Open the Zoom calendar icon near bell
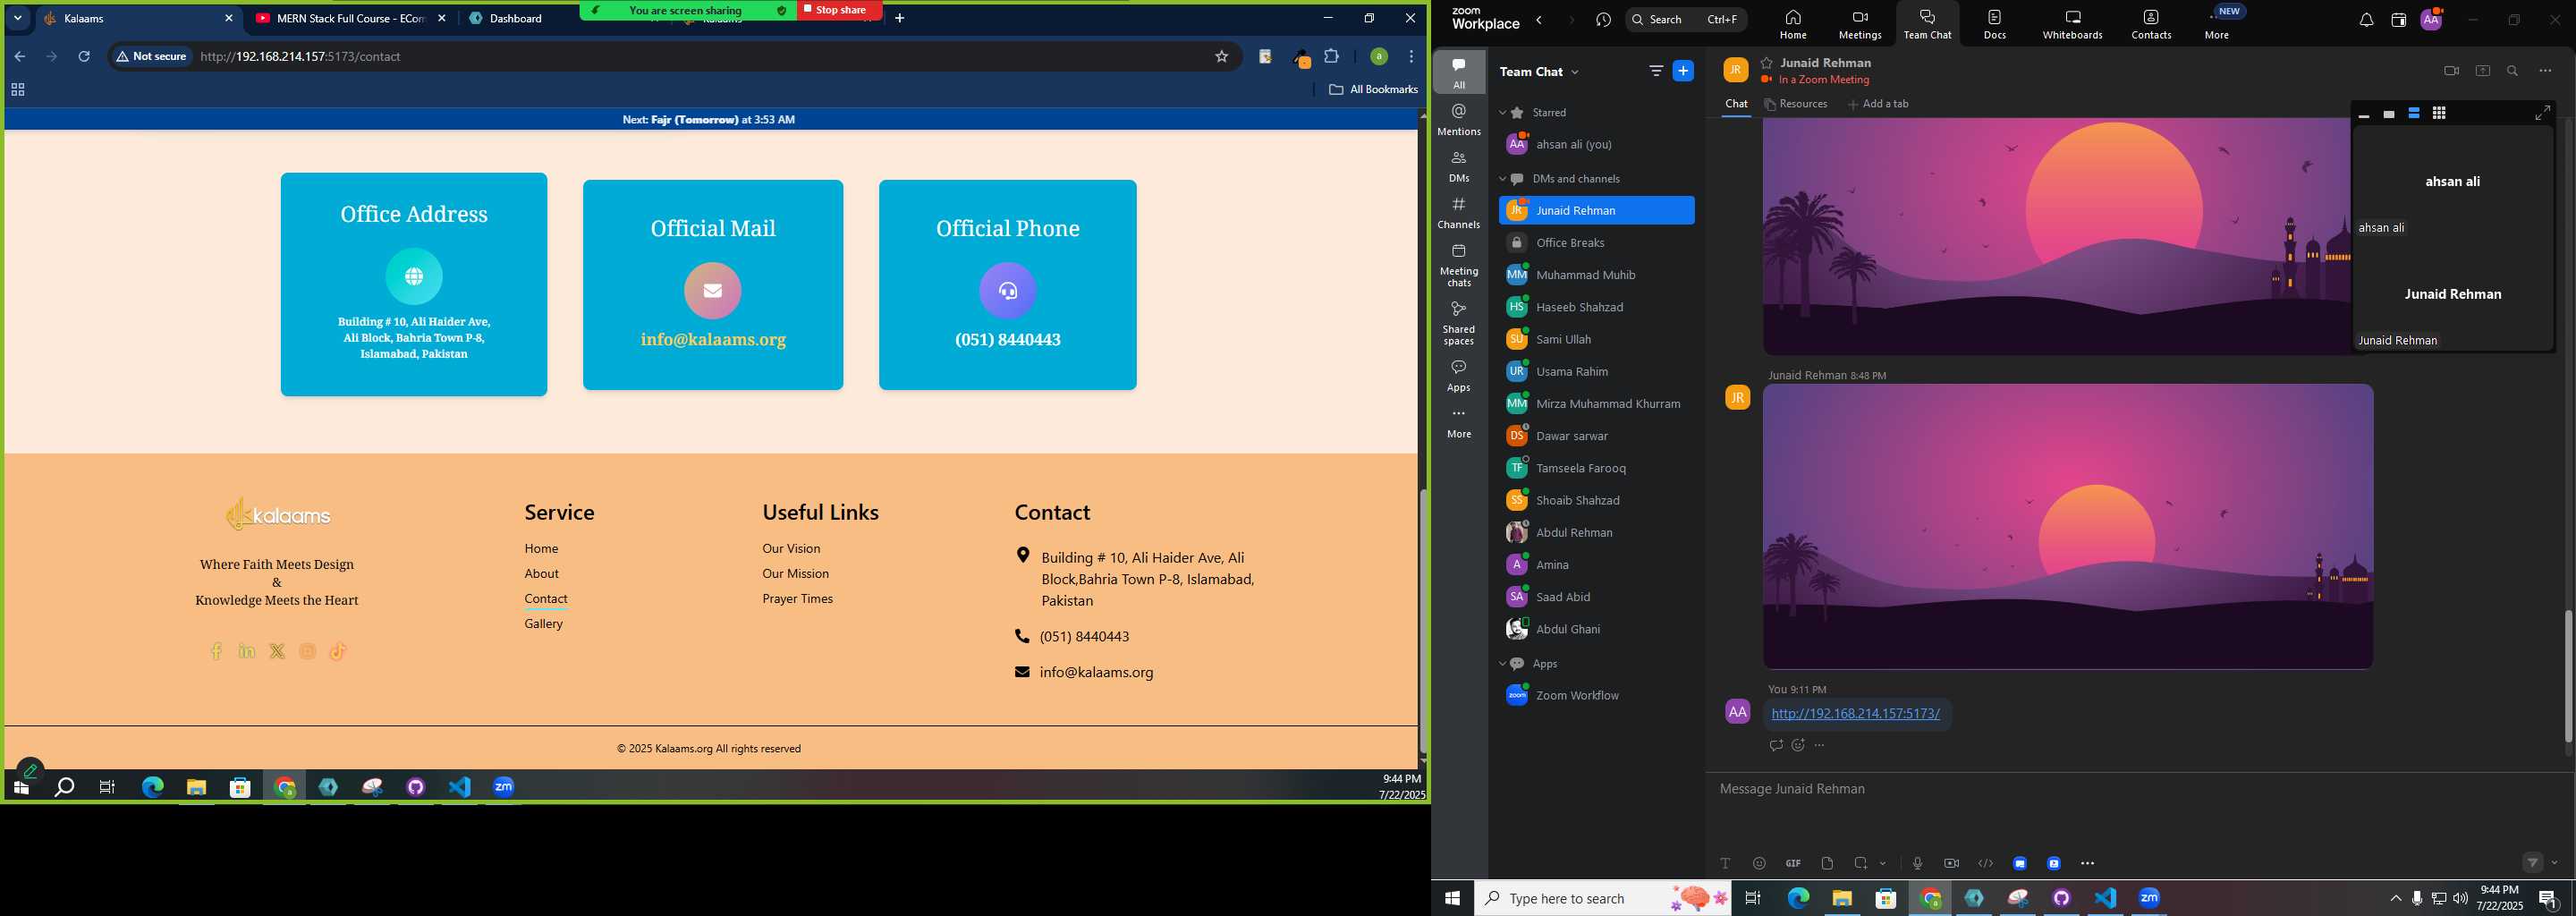 click(x=2398, y=20)
